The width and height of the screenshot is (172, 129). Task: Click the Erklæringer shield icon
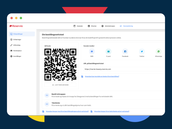tap(11, 40)
